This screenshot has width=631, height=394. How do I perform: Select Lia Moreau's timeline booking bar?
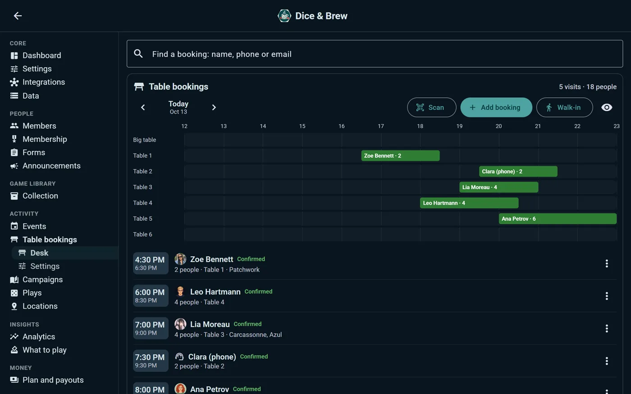click(x=498, y=187)
